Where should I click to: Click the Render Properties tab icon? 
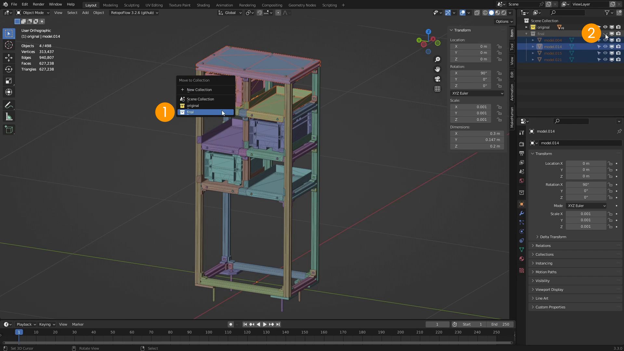pyautogui.click(x=521, y=143)
